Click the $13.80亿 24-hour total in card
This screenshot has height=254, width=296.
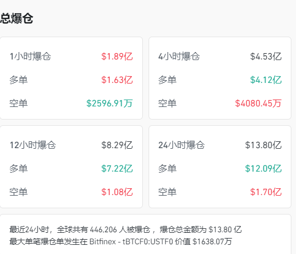[x=263, y=145]
